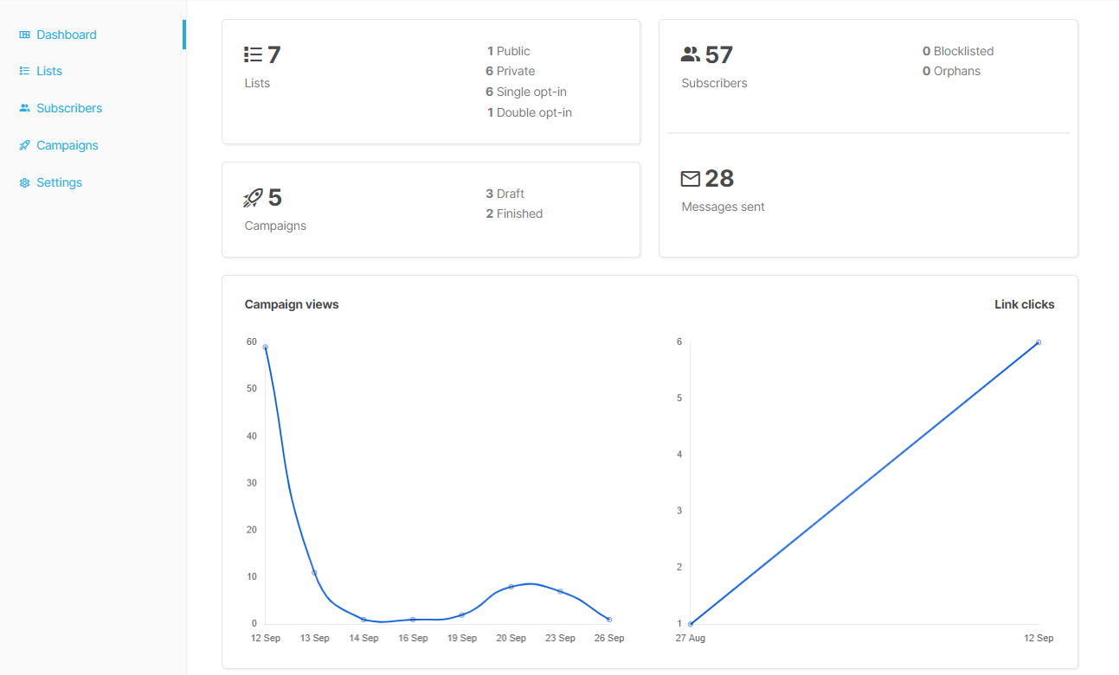Click the "Lists" label under count 7
Viewport: 1119px width, 675px height.
click(257, 83)
